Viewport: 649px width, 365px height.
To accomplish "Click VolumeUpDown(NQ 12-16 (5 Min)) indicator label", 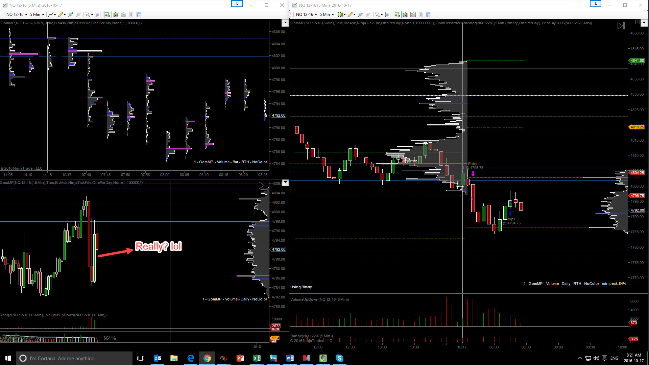I will [x=319, y=299].
